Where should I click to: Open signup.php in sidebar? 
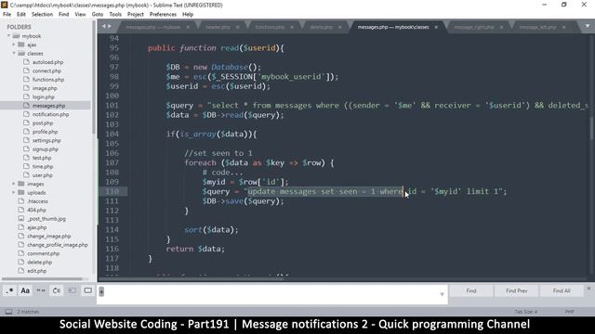pyautogui.click(x=46, y=149)
